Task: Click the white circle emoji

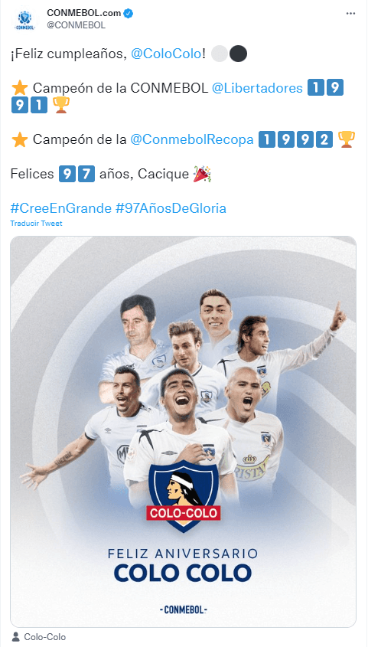Action: 220,54
